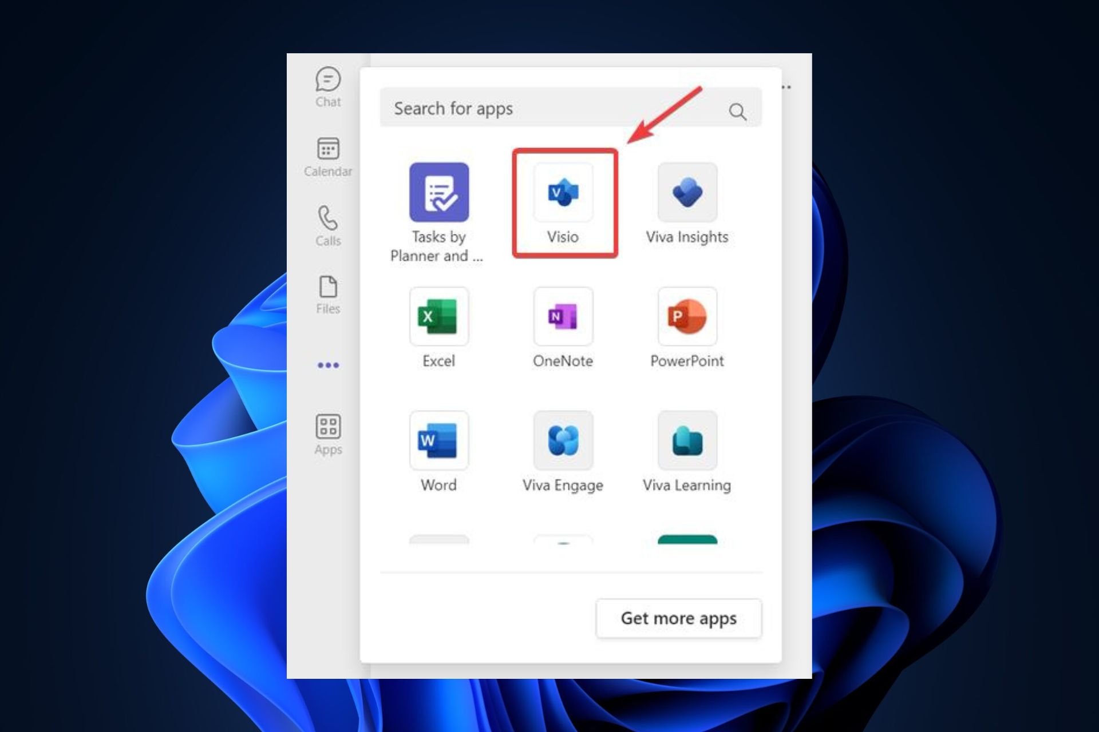The width and height of the screenshot is (1099, 732).
Task: Launch the PowerPoint app icon
Action: coord(687,316)
